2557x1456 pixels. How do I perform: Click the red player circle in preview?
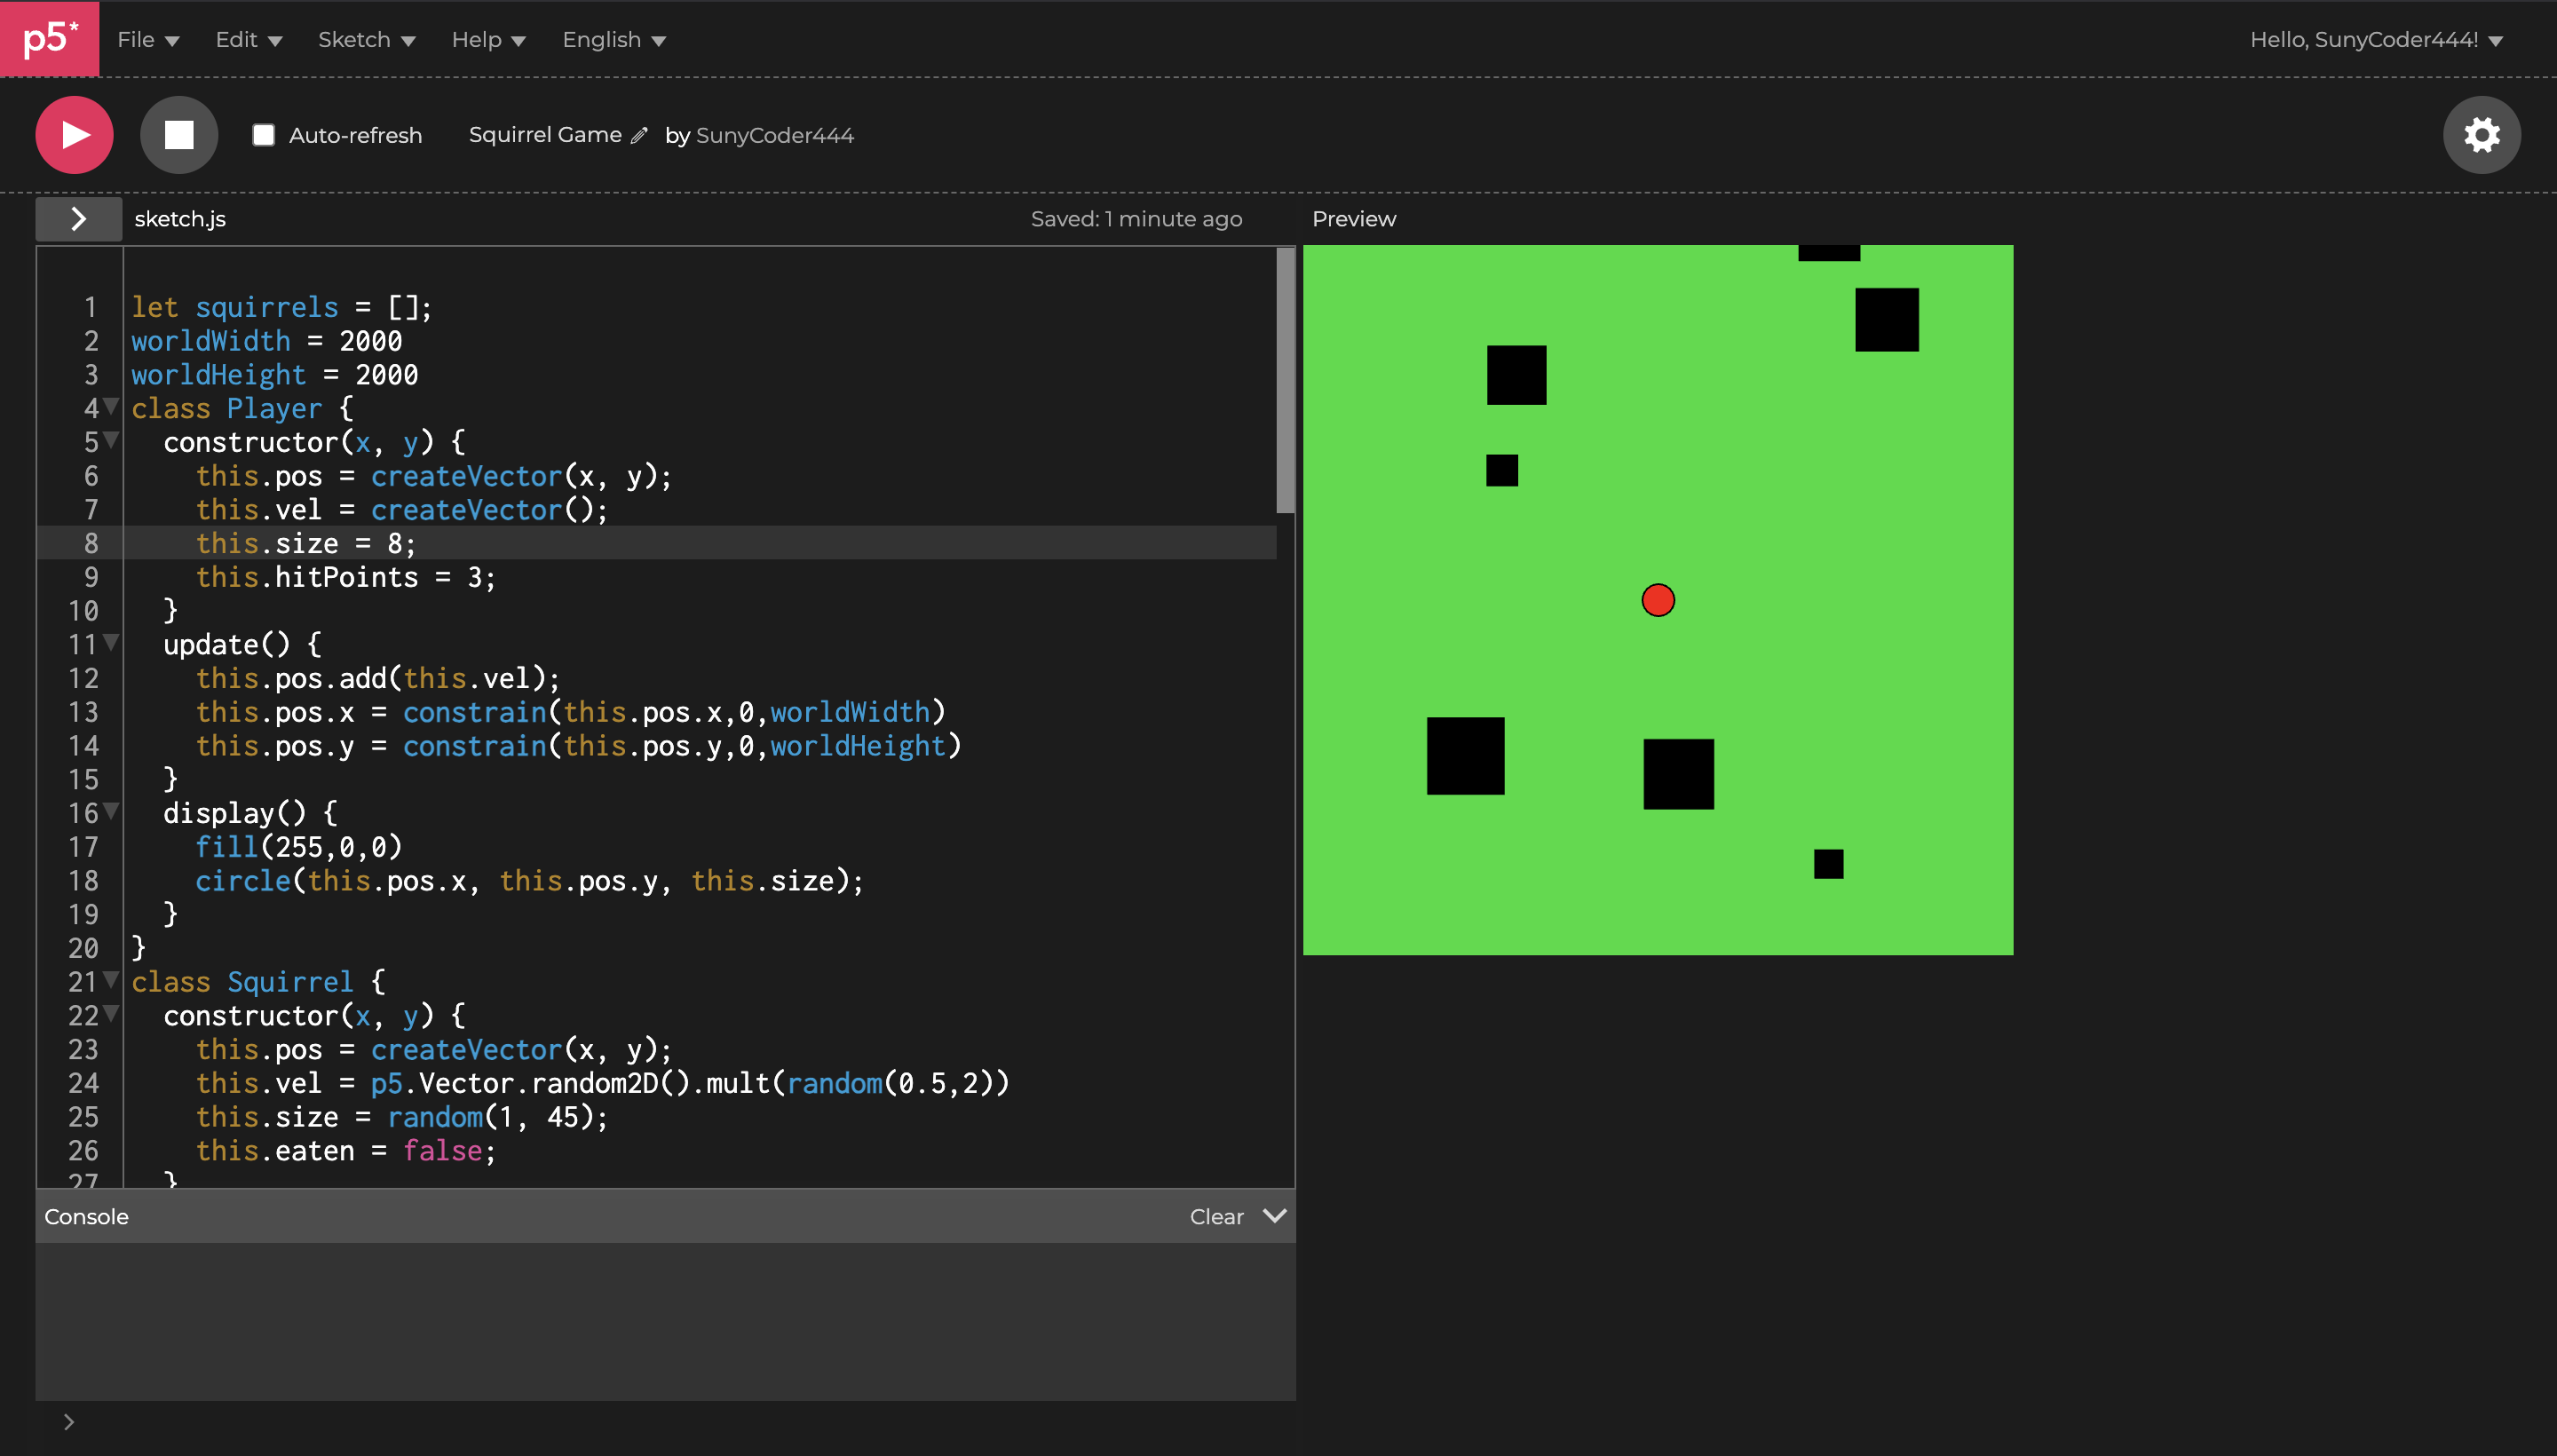pyautogui.click(x=1657, y=600)
